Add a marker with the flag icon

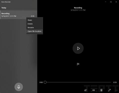[78, 64]
